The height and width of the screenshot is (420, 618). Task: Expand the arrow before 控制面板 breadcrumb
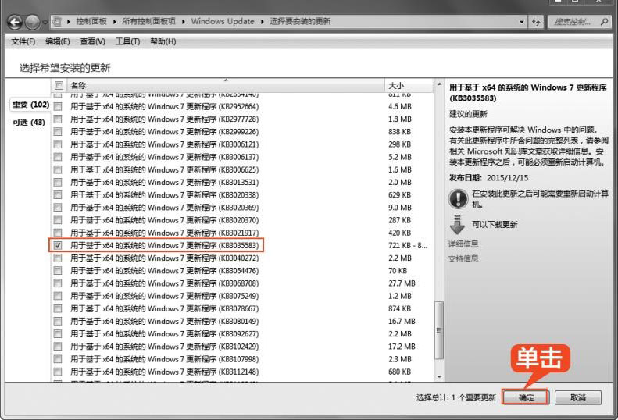tap(68, 22)
